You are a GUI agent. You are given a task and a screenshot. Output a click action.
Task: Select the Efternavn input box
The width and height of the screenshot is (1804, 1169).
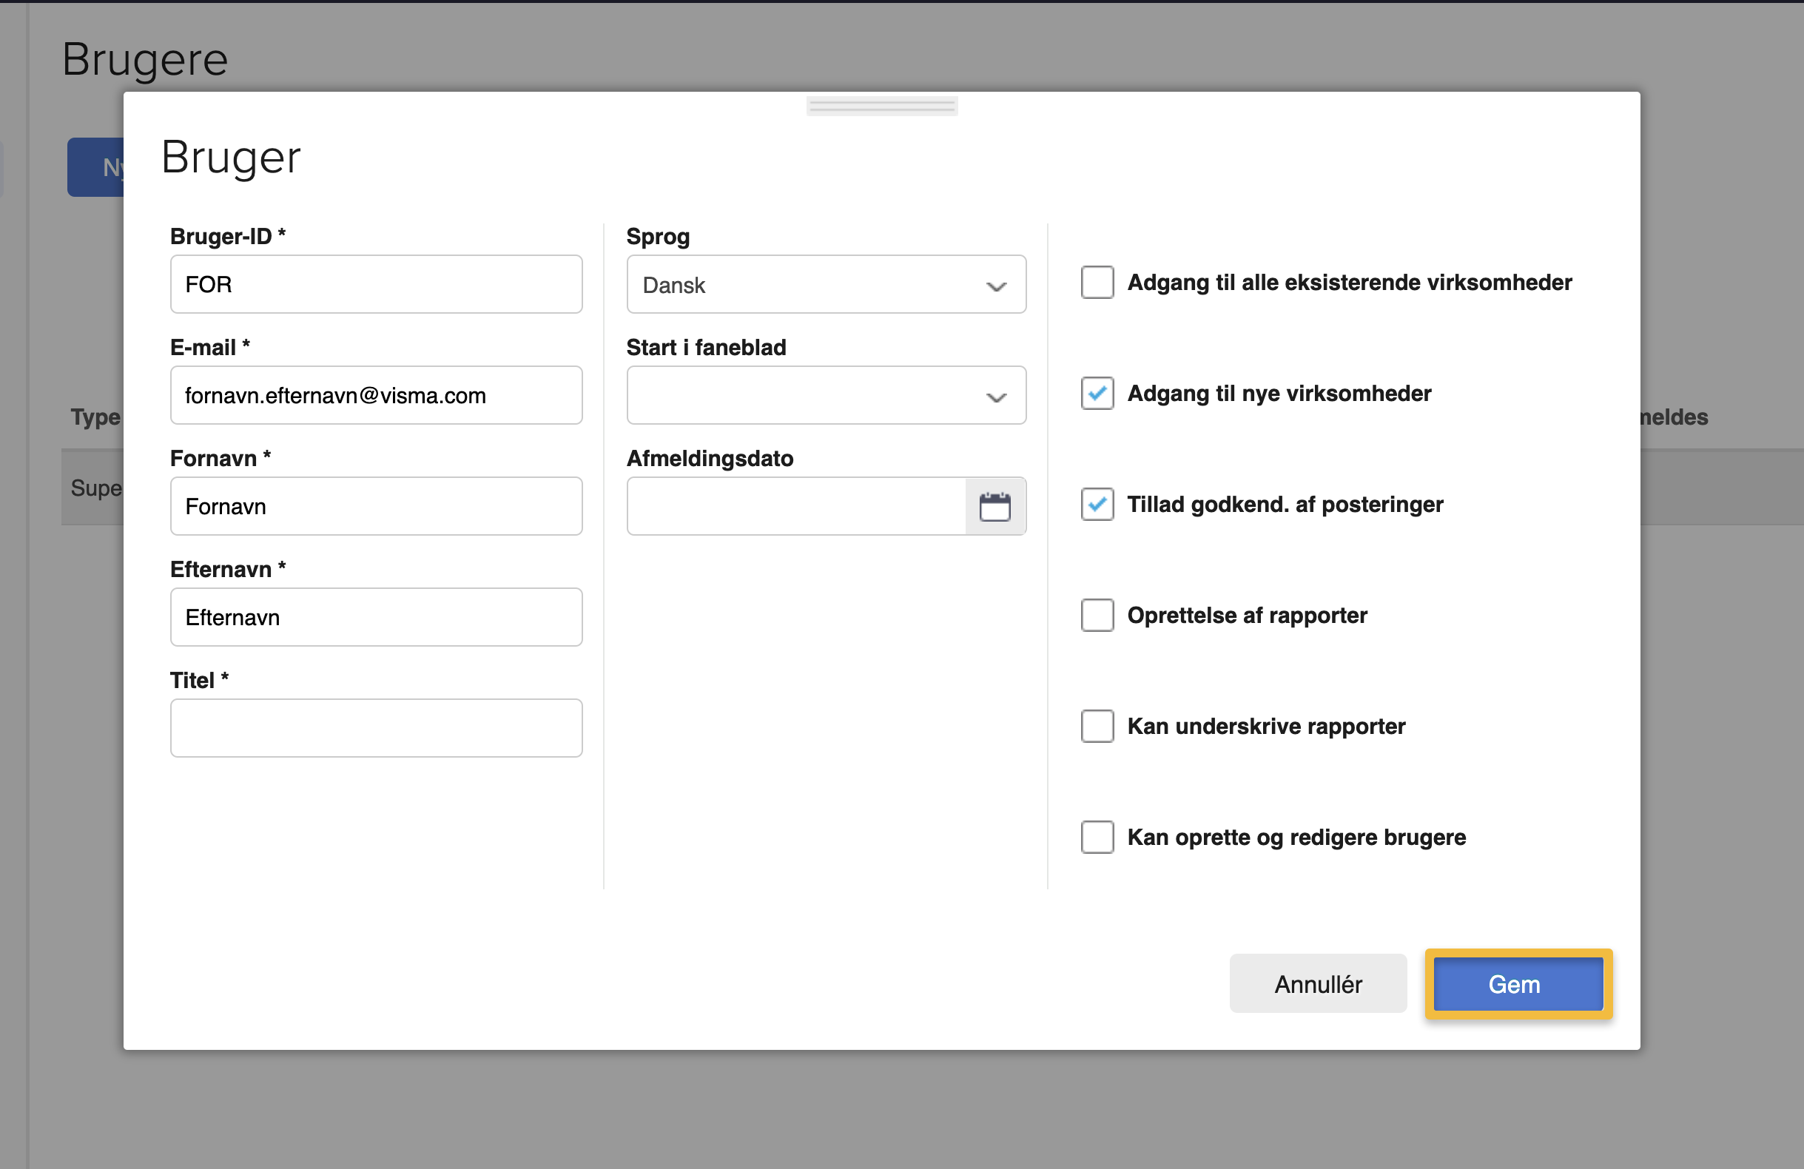pos(376,617)
